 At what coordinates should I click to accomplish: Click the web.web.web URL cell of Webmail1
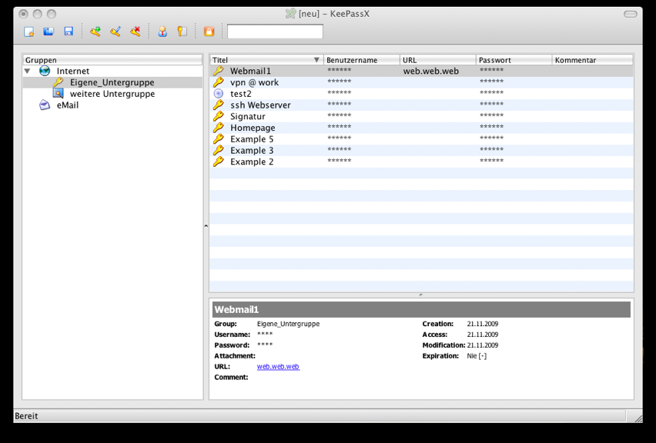coord(431,71)
